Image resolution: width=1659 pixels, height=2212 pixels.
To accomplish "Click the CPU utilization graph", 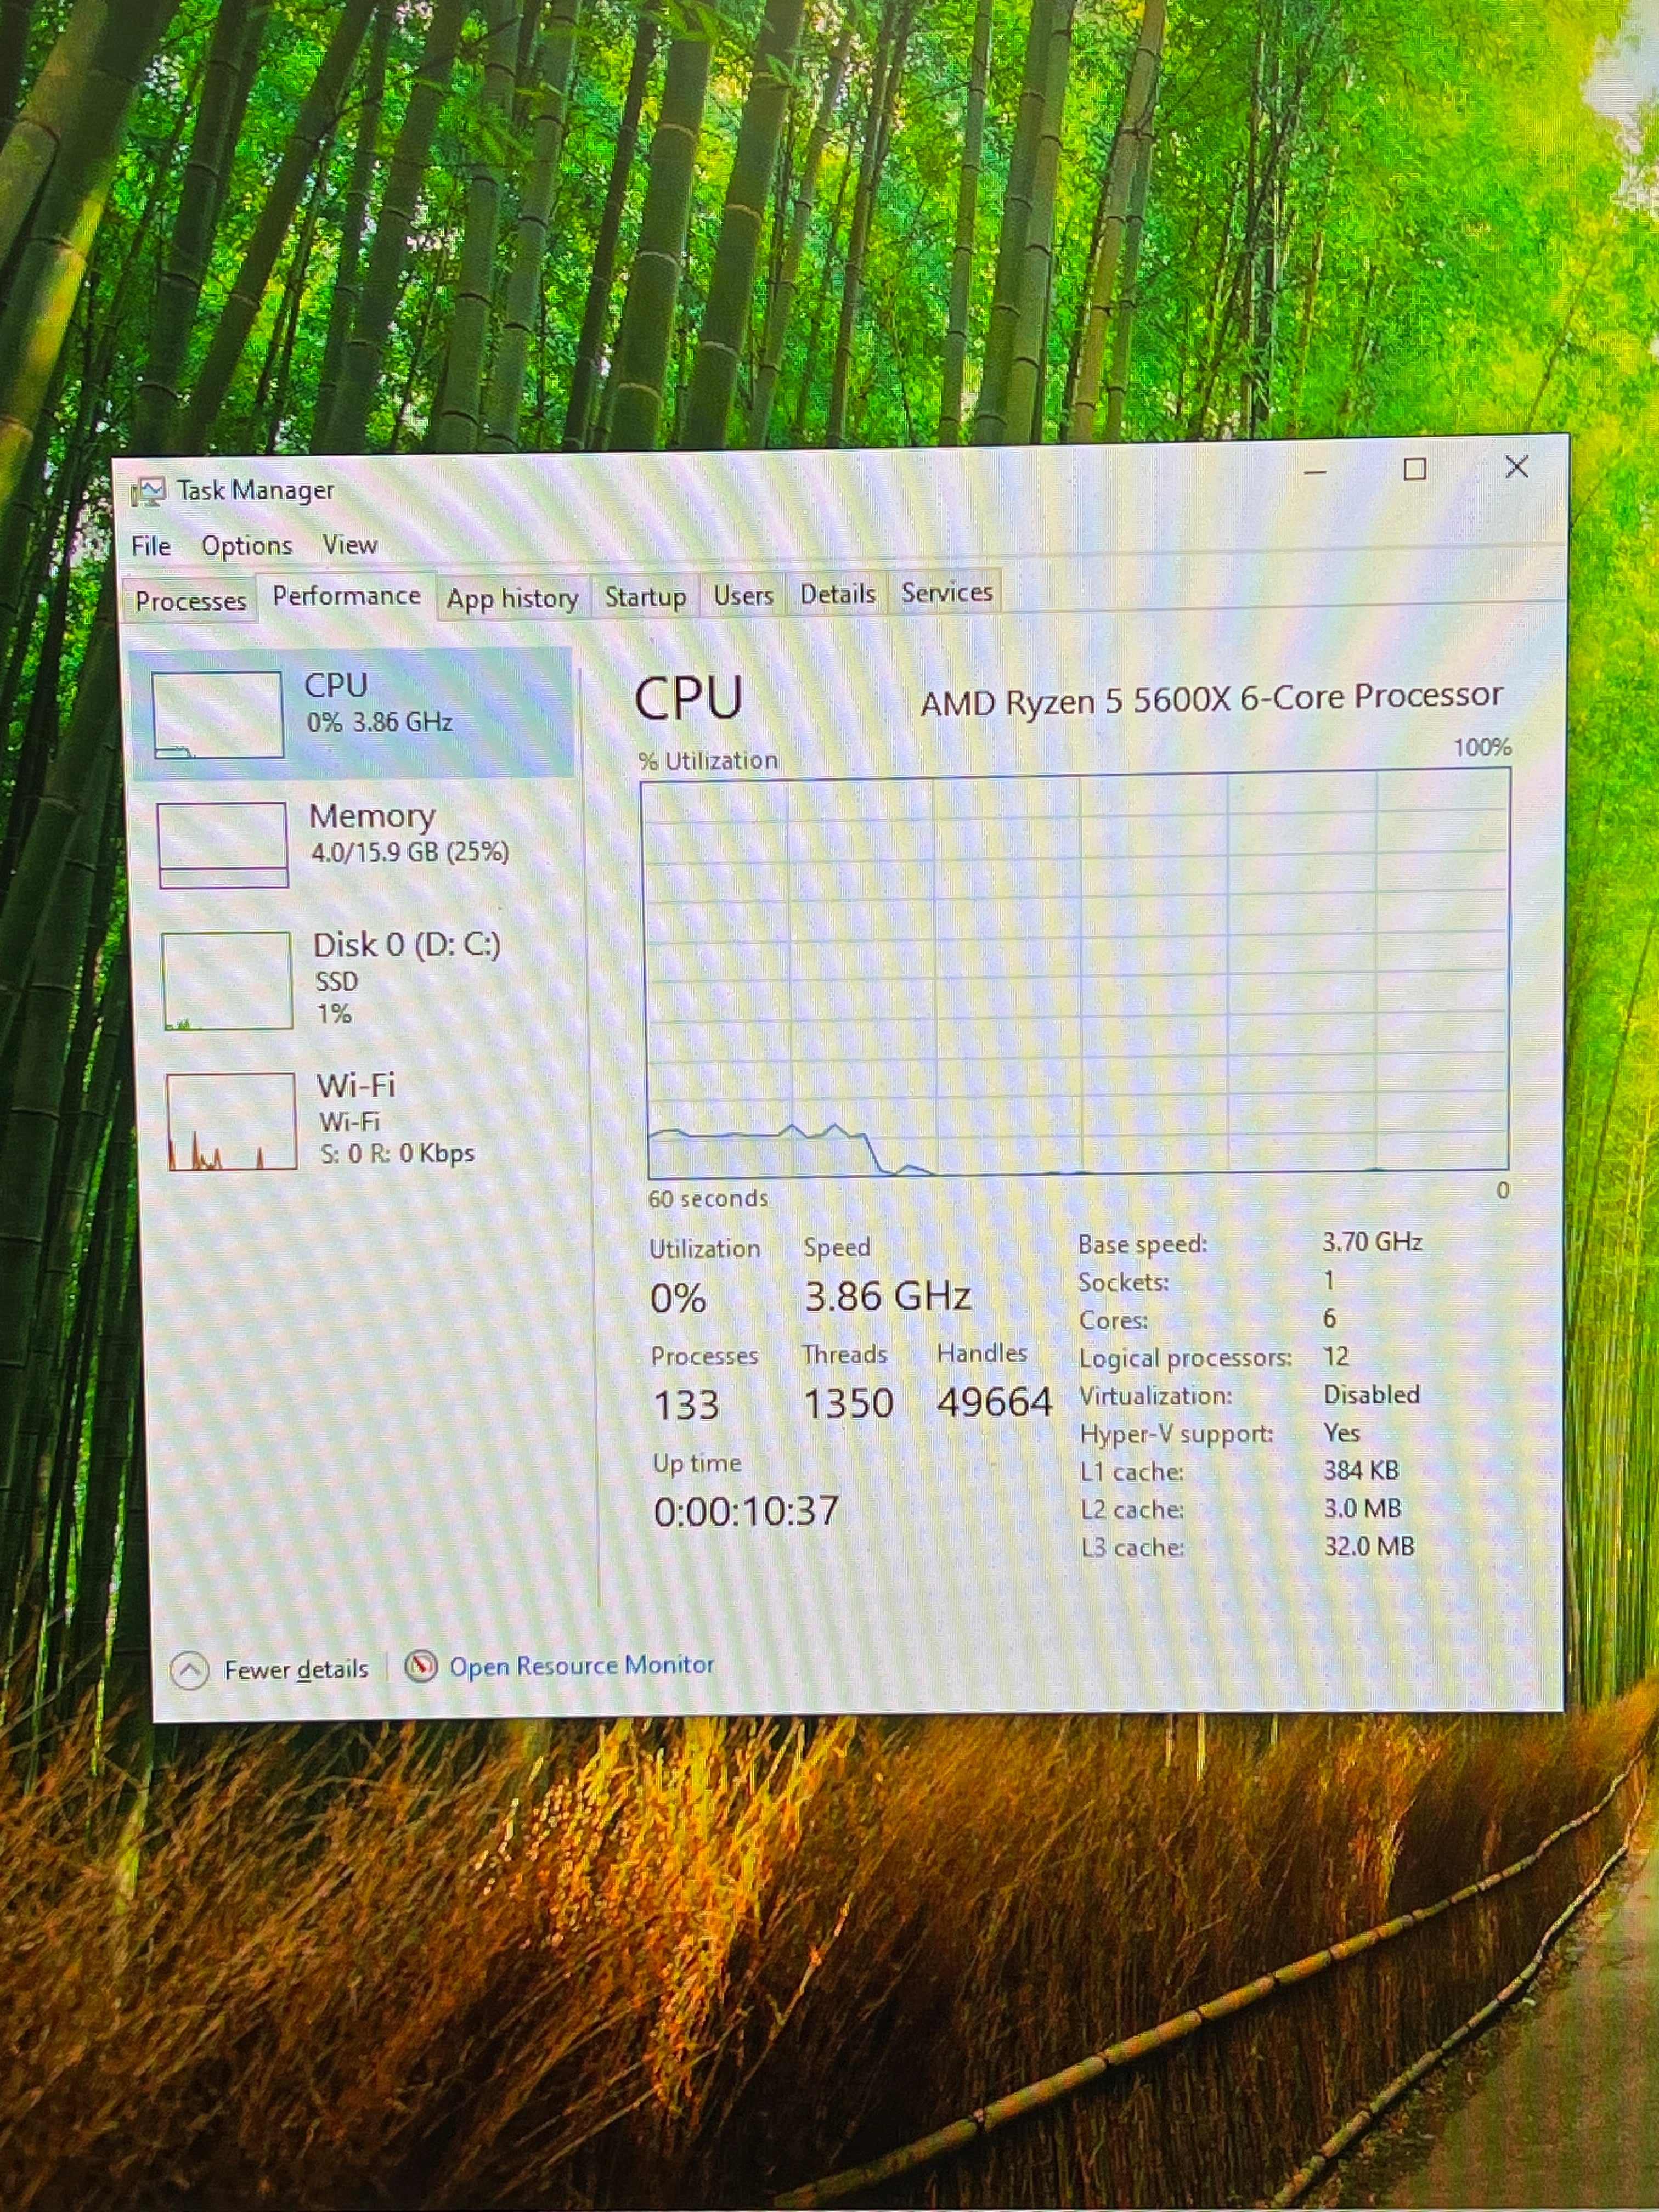I will point(1077,974).
